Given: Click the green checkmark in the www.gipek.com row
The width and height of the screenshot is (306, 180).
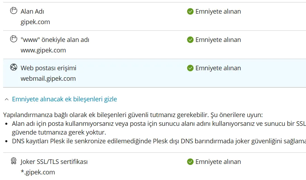Looking at the screenshot, I should click(x=190, y=40).
